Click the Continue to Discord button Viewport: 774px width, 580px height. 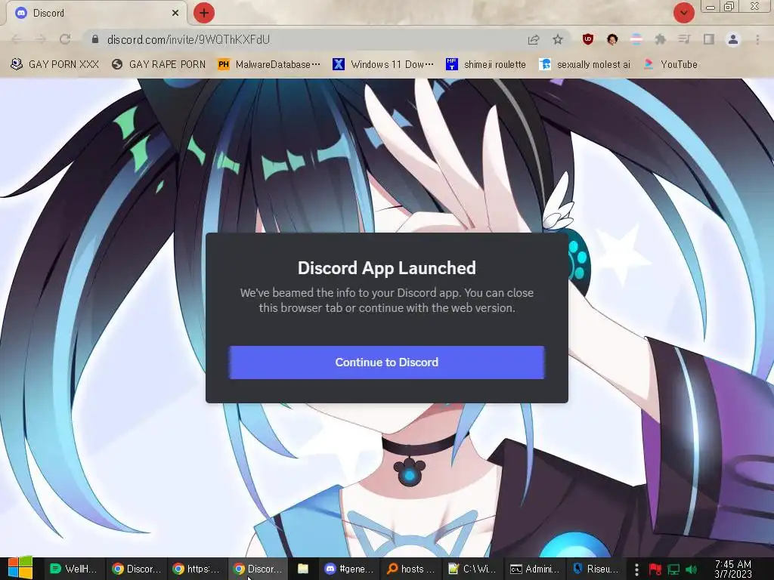pyautogui.click(x=386, y=362)
